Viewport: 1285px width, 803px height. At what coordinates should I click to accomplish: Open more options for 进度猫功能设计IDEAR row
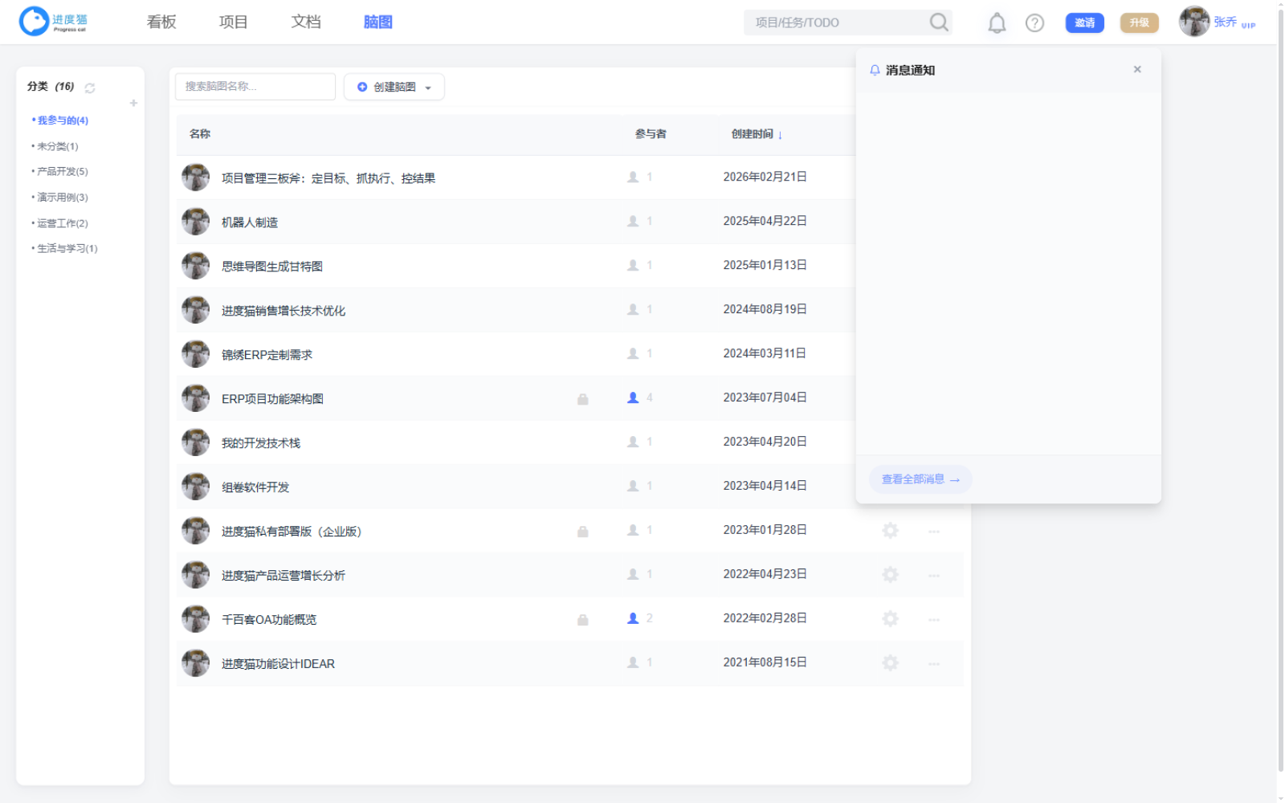[934, 664]
